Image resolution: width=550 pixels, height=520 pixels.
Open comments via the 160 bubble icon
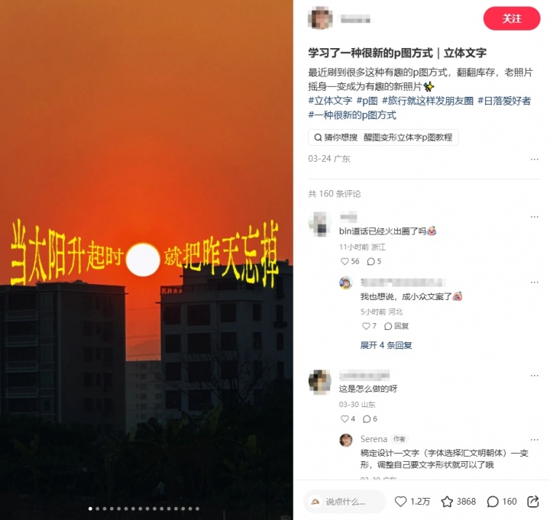point(493,502)
